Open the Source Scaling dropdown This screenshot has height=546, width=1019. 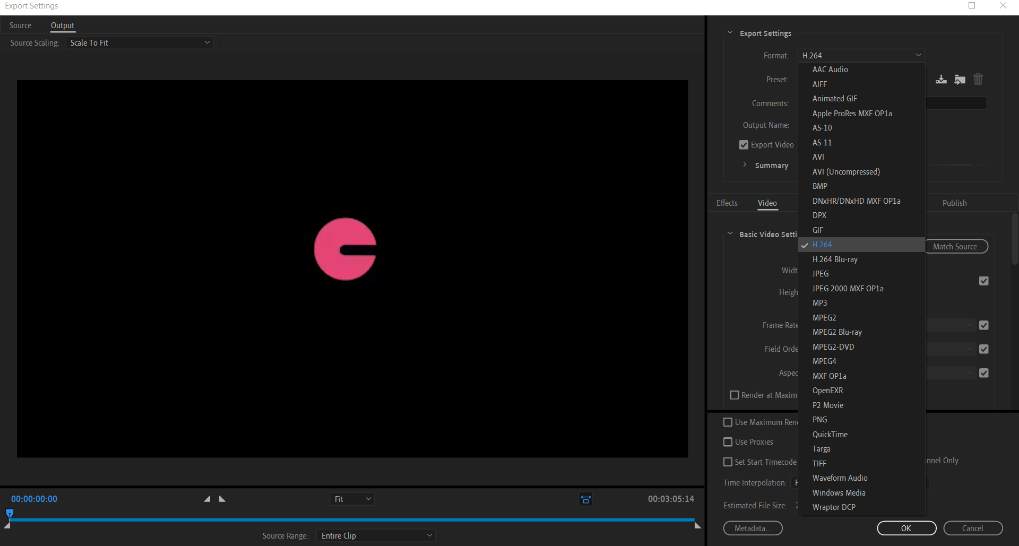140,43
